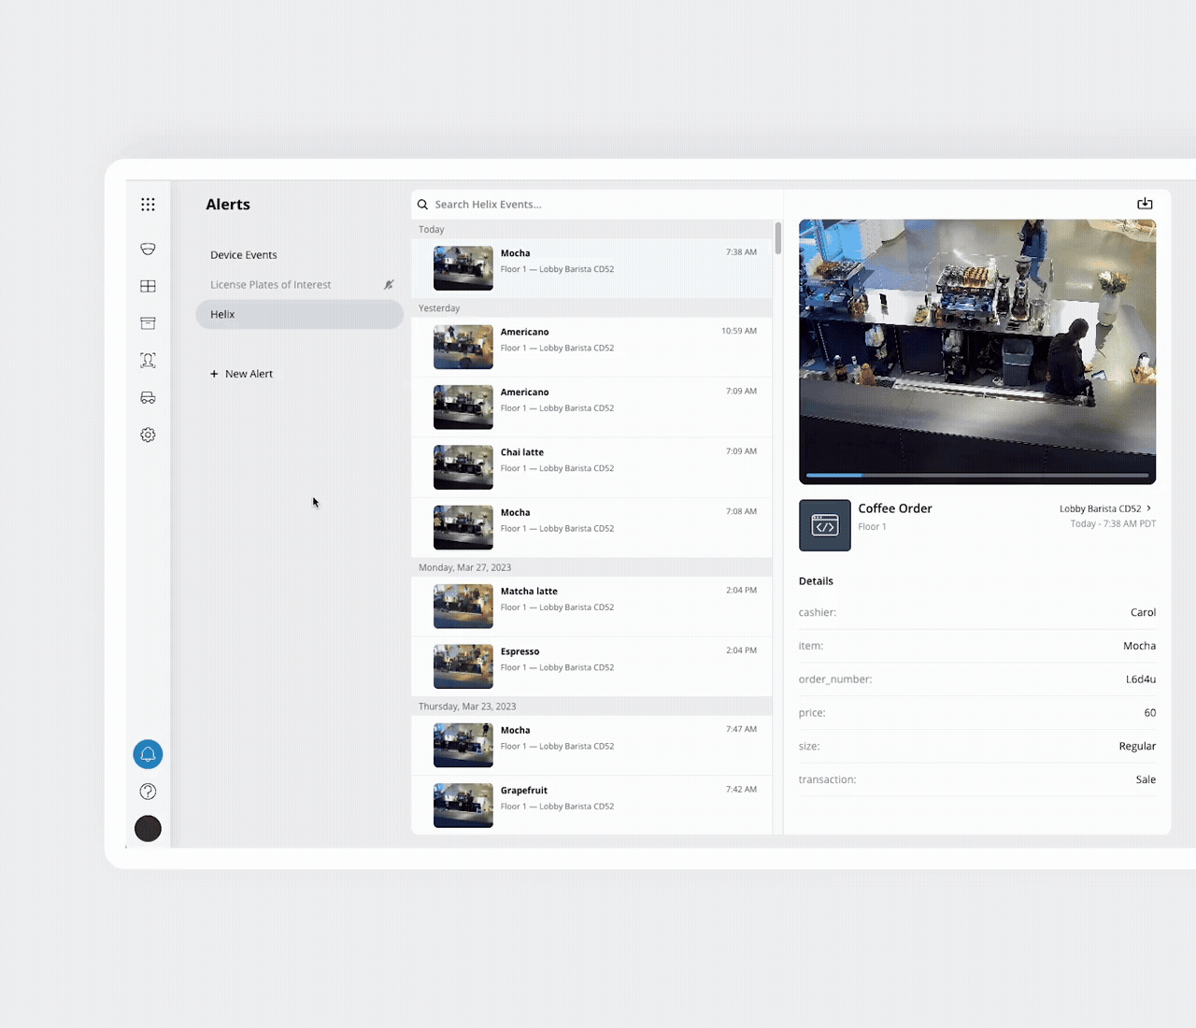
Task: Click the 'Today' date header
Action: (x=432, y=230)
